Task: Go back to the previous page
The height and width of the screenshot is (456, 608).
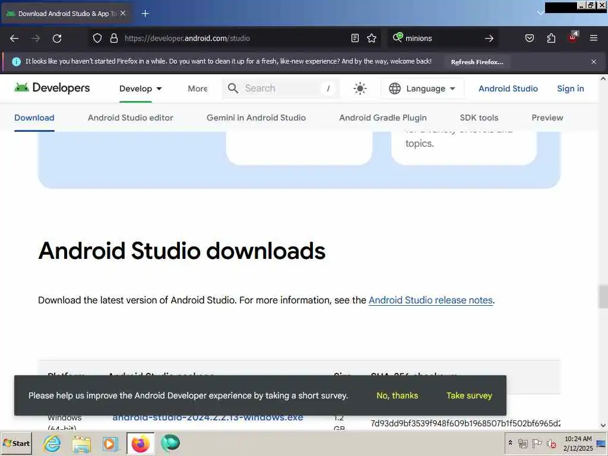Action: pos(14,39)
